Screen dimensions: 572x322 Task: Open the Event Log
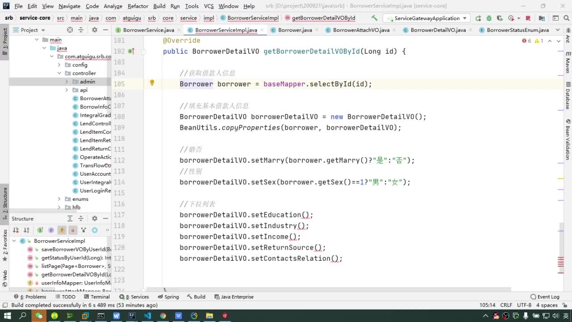[545, 297]
